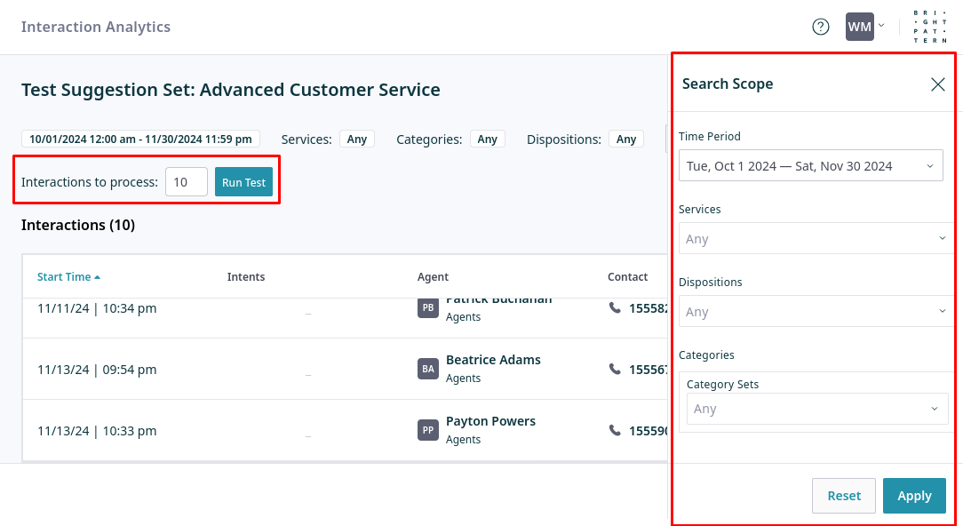This screenshot has height=526, width=963.
Task: Click the BA agent avatar badge
Action: pyautogui.click(x=428, y=369)
